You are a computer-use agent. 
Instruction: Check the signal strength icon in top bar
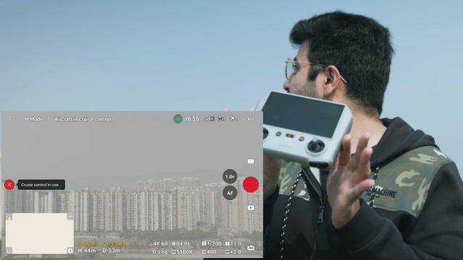(209, 118)
